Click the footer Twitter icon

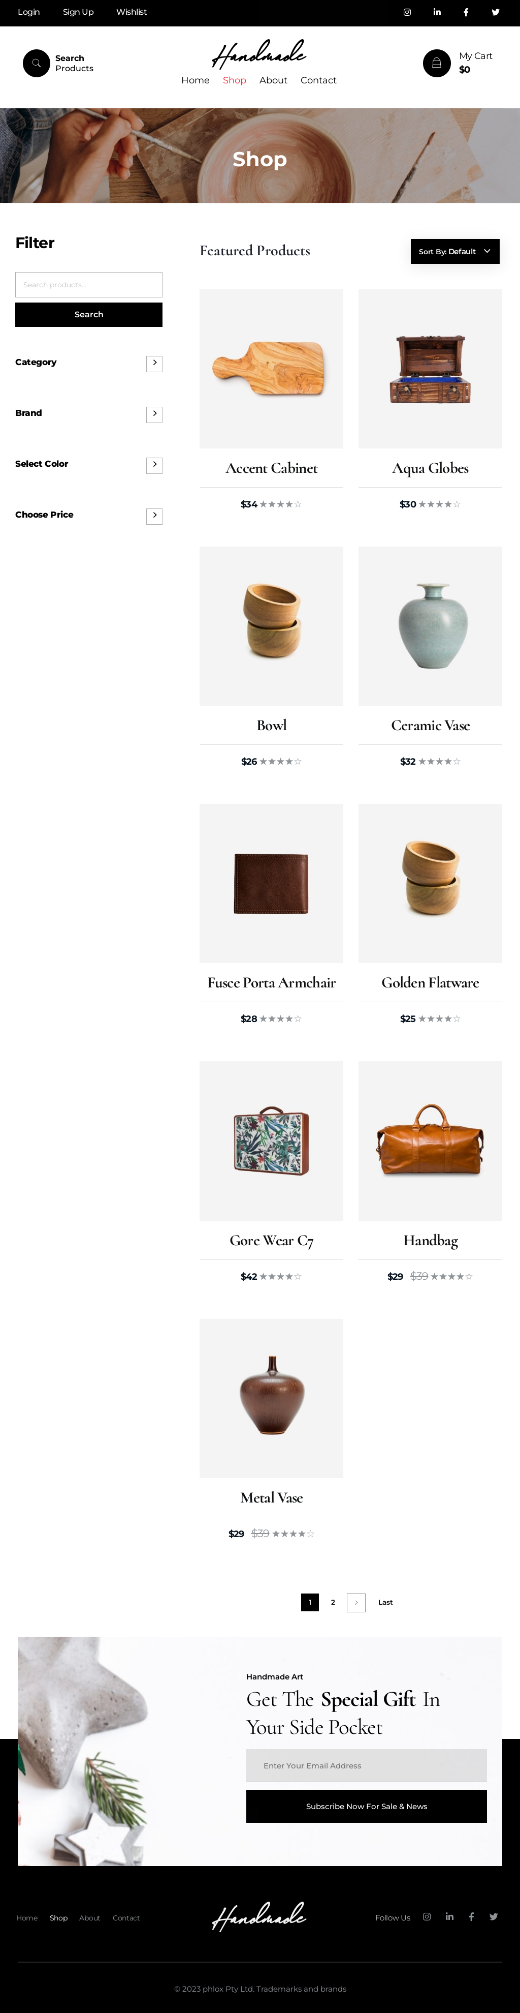click(x=494, y=1916)
